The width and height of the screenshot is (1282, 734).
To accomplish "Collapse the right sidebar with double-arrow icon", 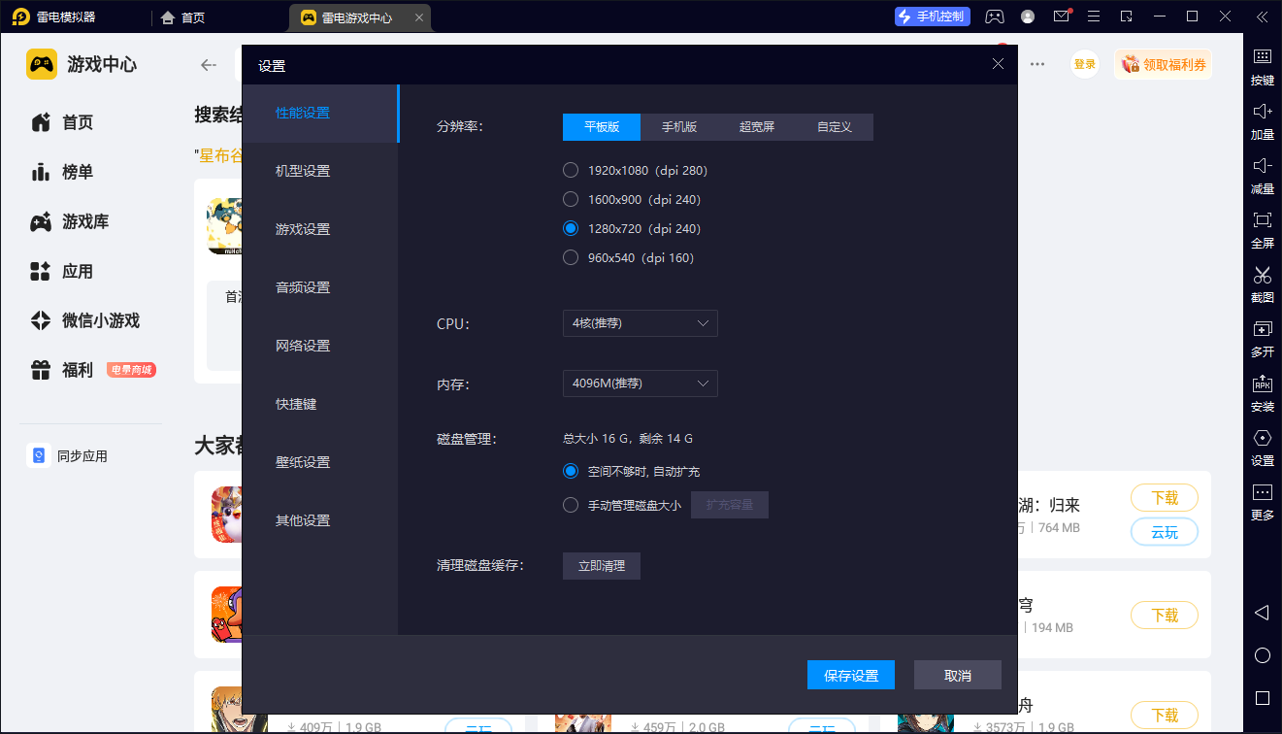I will pyautogui.click(x=1261, y=17).
